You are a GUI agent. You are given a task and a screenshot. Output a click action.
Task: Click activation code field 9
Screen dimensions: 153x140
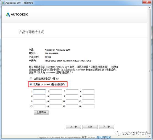pyautogui.click(x=39, y=101)
